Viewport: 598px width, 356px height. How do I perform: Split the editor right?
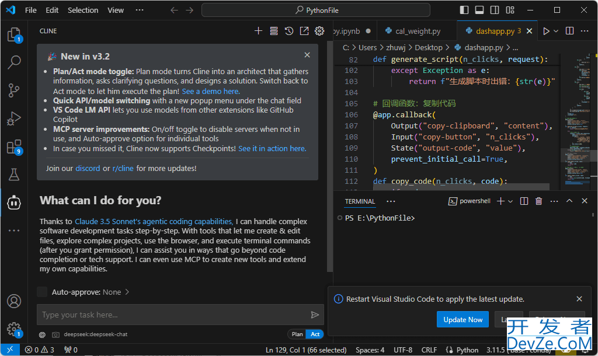tap(569, 31)
